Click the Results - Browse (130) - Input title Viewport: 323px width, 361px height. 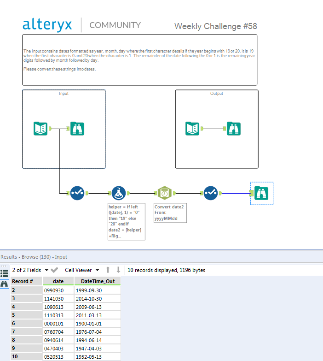point(34,257)
